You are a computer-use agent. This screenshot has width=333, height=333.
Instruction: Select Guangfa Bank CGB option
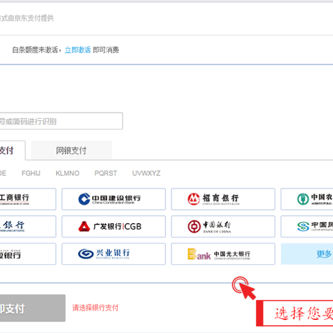(x=114, y=226)
